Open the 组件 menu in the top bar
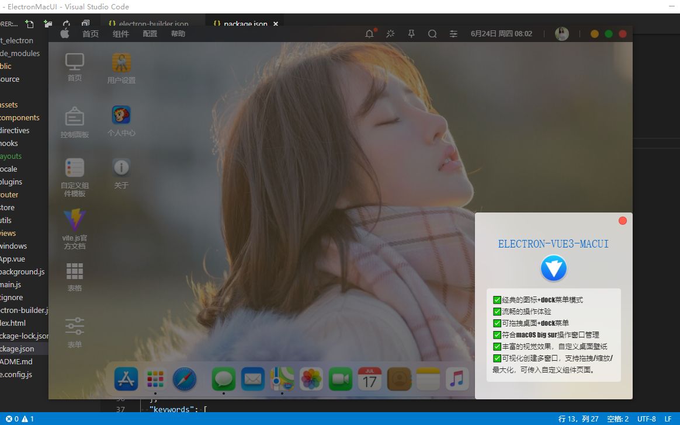Screen dimensions: 680x425 120,34
